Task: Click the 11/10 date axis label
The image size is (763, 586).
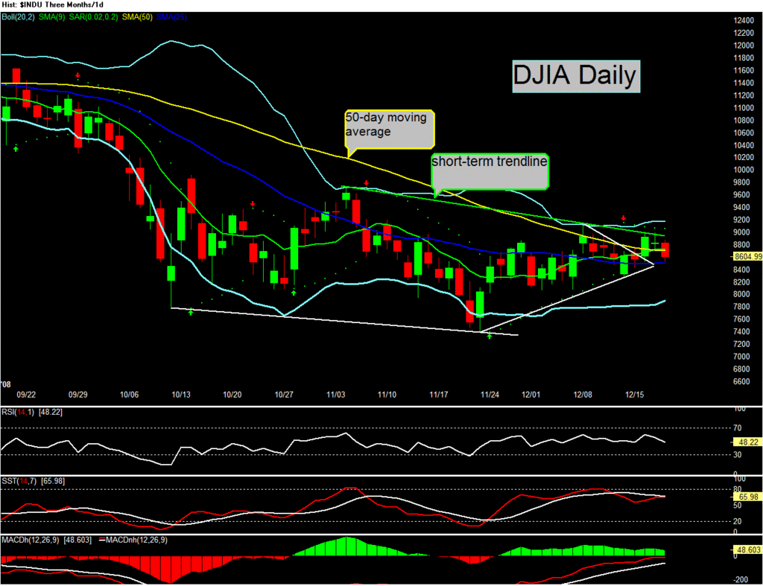Action: tap(387, 395)
